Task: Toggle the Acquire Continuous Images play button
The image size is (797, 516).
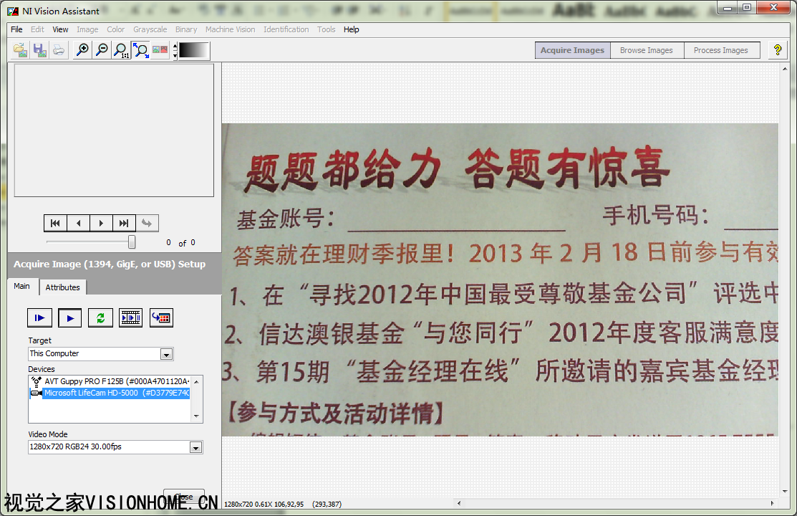Action: 70,318
